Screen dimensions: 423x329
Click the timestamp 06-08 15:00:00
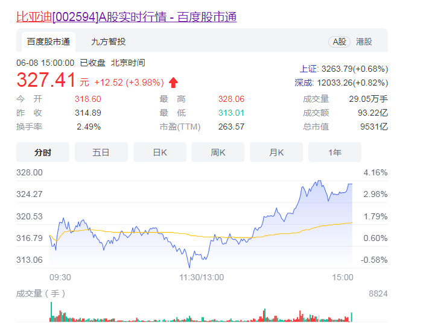point(45,63)
